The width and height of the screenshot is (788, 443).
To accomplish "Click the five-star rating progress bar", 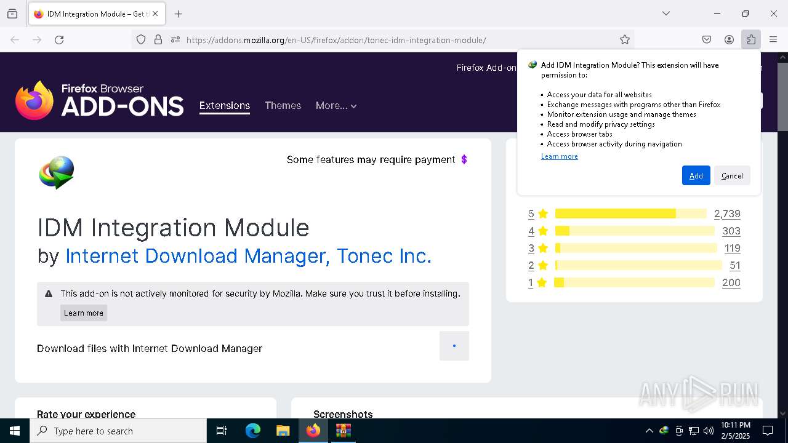I will pyautogui.click(x=630, y=214).
